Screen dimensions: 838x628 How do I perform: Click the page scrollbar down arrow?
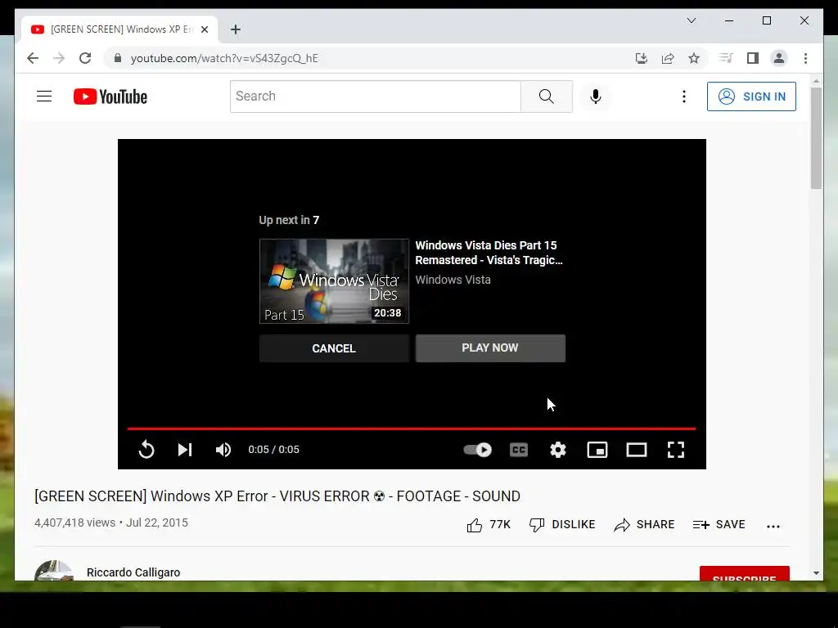point(816,573)
